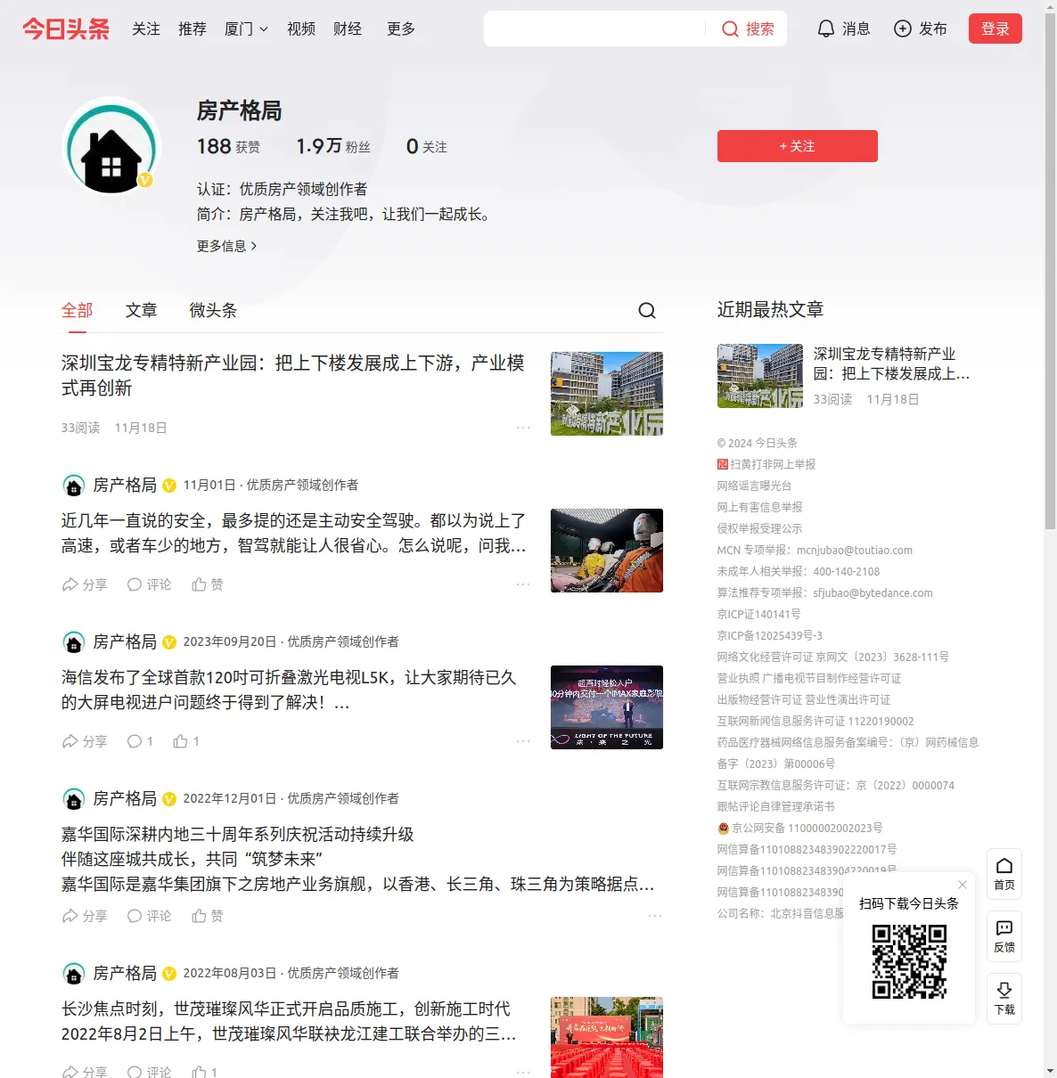The width and height of the screenshot is (1057, 1078).
Task: Like the 11月01日 post
Action: pos(208,584)
